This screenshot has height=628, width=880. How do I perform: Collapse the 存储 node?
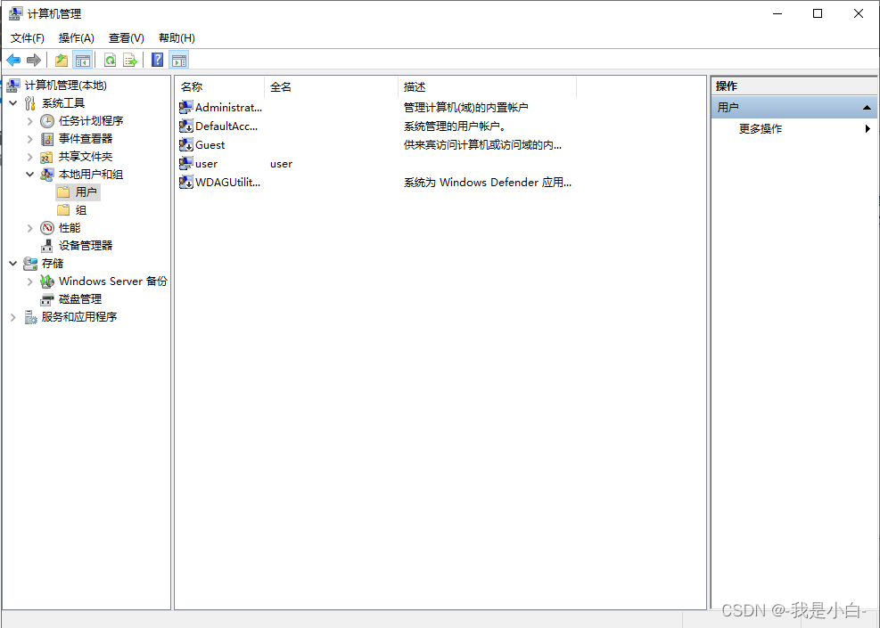tap(12, 264)
